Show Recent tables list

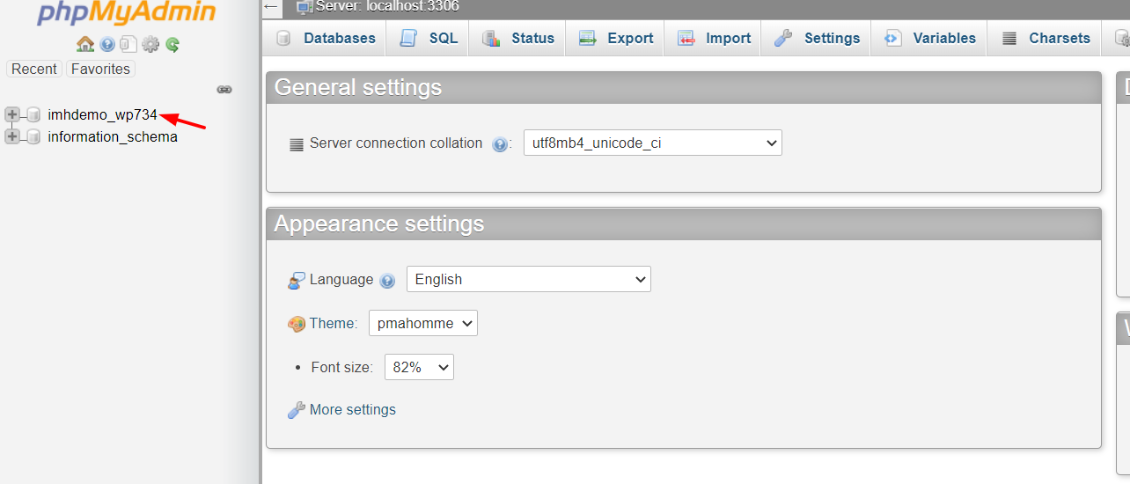point(34,69)
